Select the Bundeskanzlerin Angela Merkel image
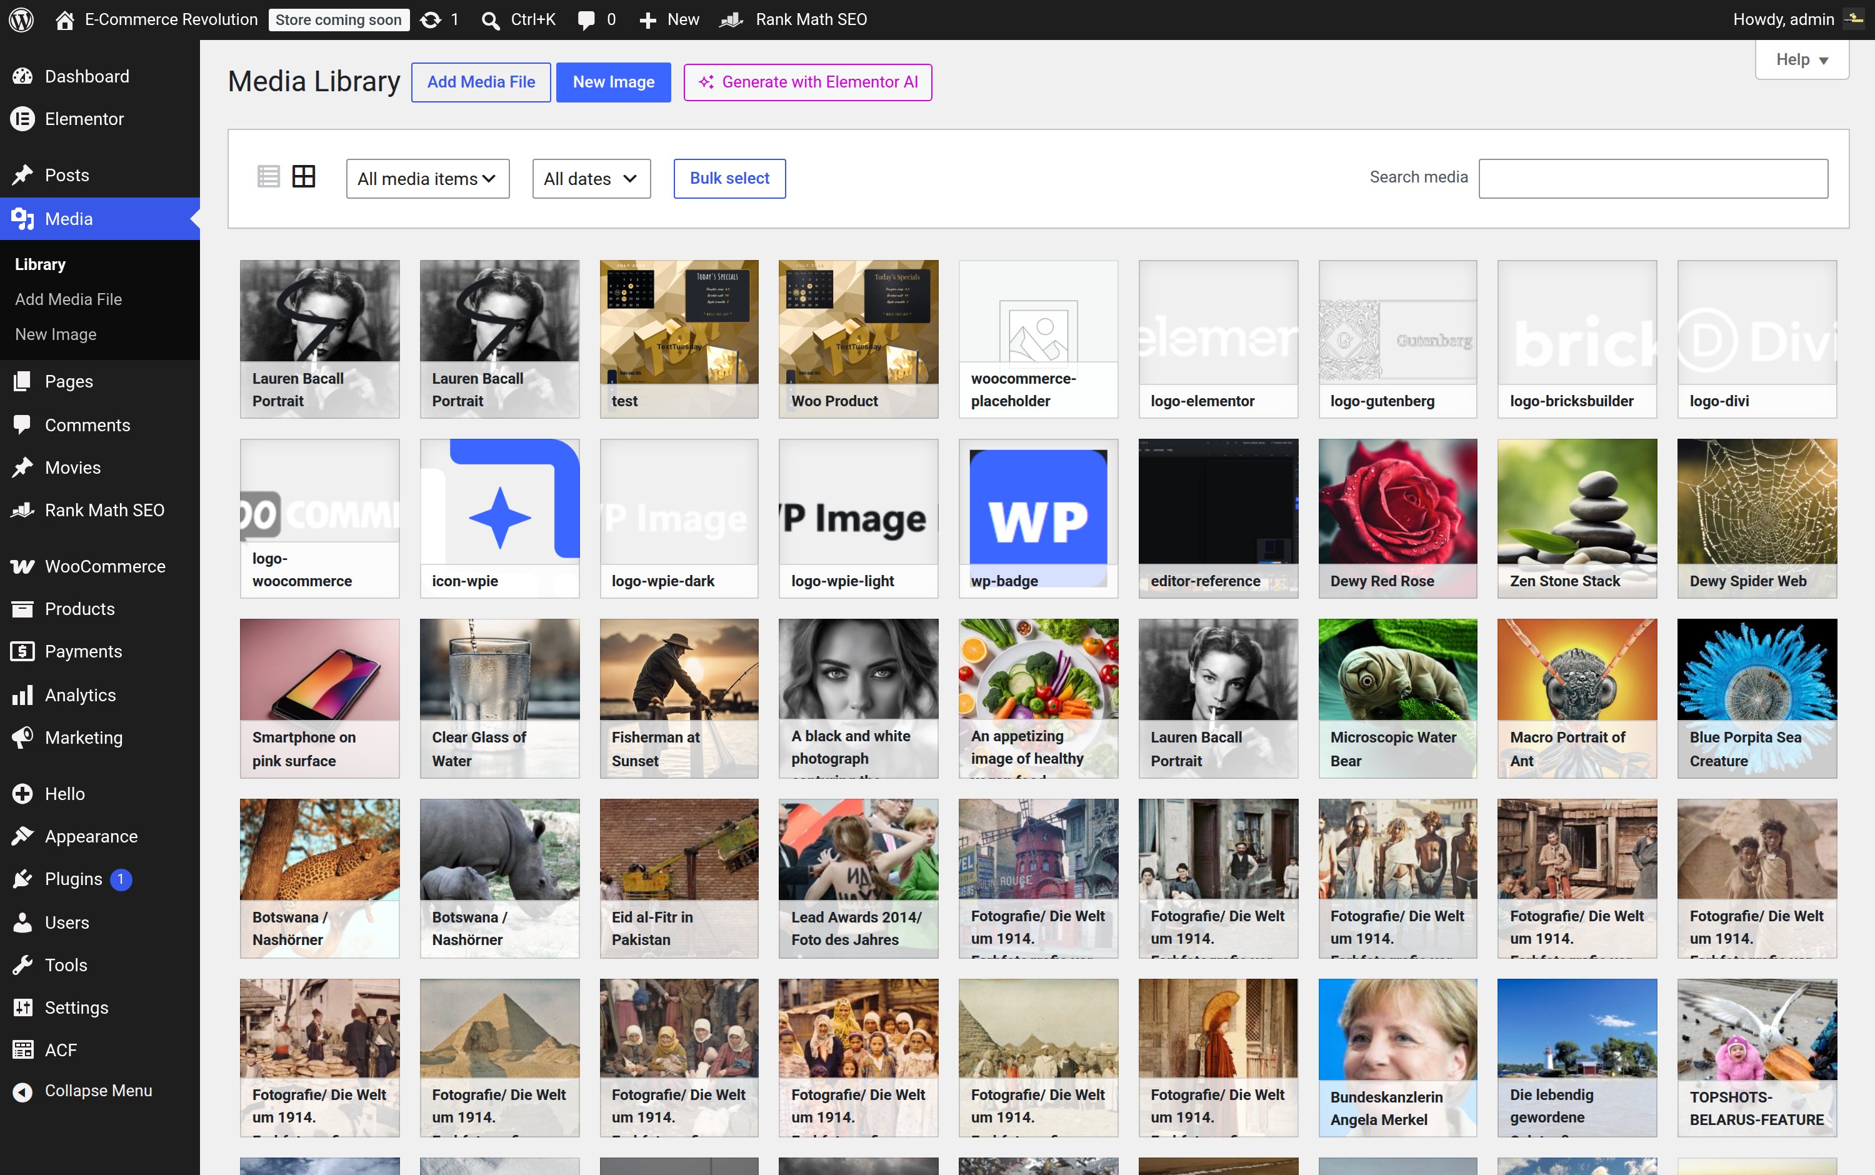Screen dimensions: 1875x1175 click(1398, 1057)
